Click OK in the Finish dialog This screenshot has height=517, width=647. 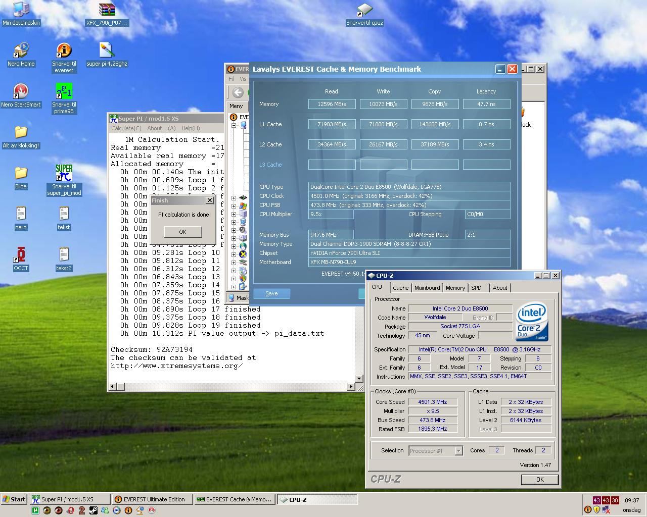click(183, 232)
